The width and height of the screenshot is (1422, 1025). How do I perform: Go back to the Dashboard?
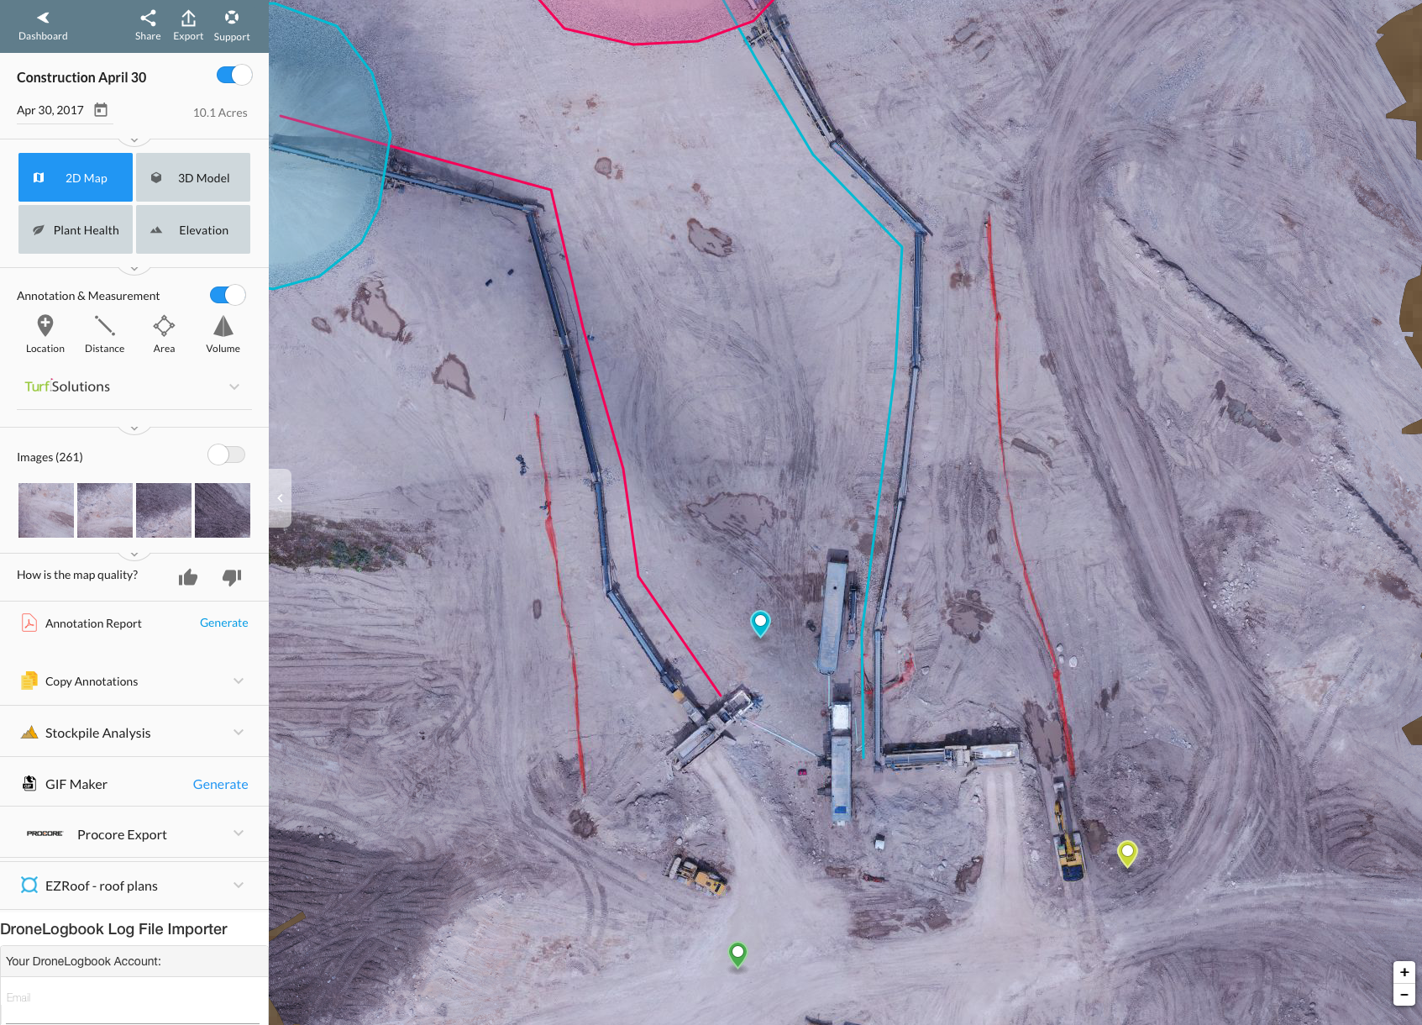point(43,25)
